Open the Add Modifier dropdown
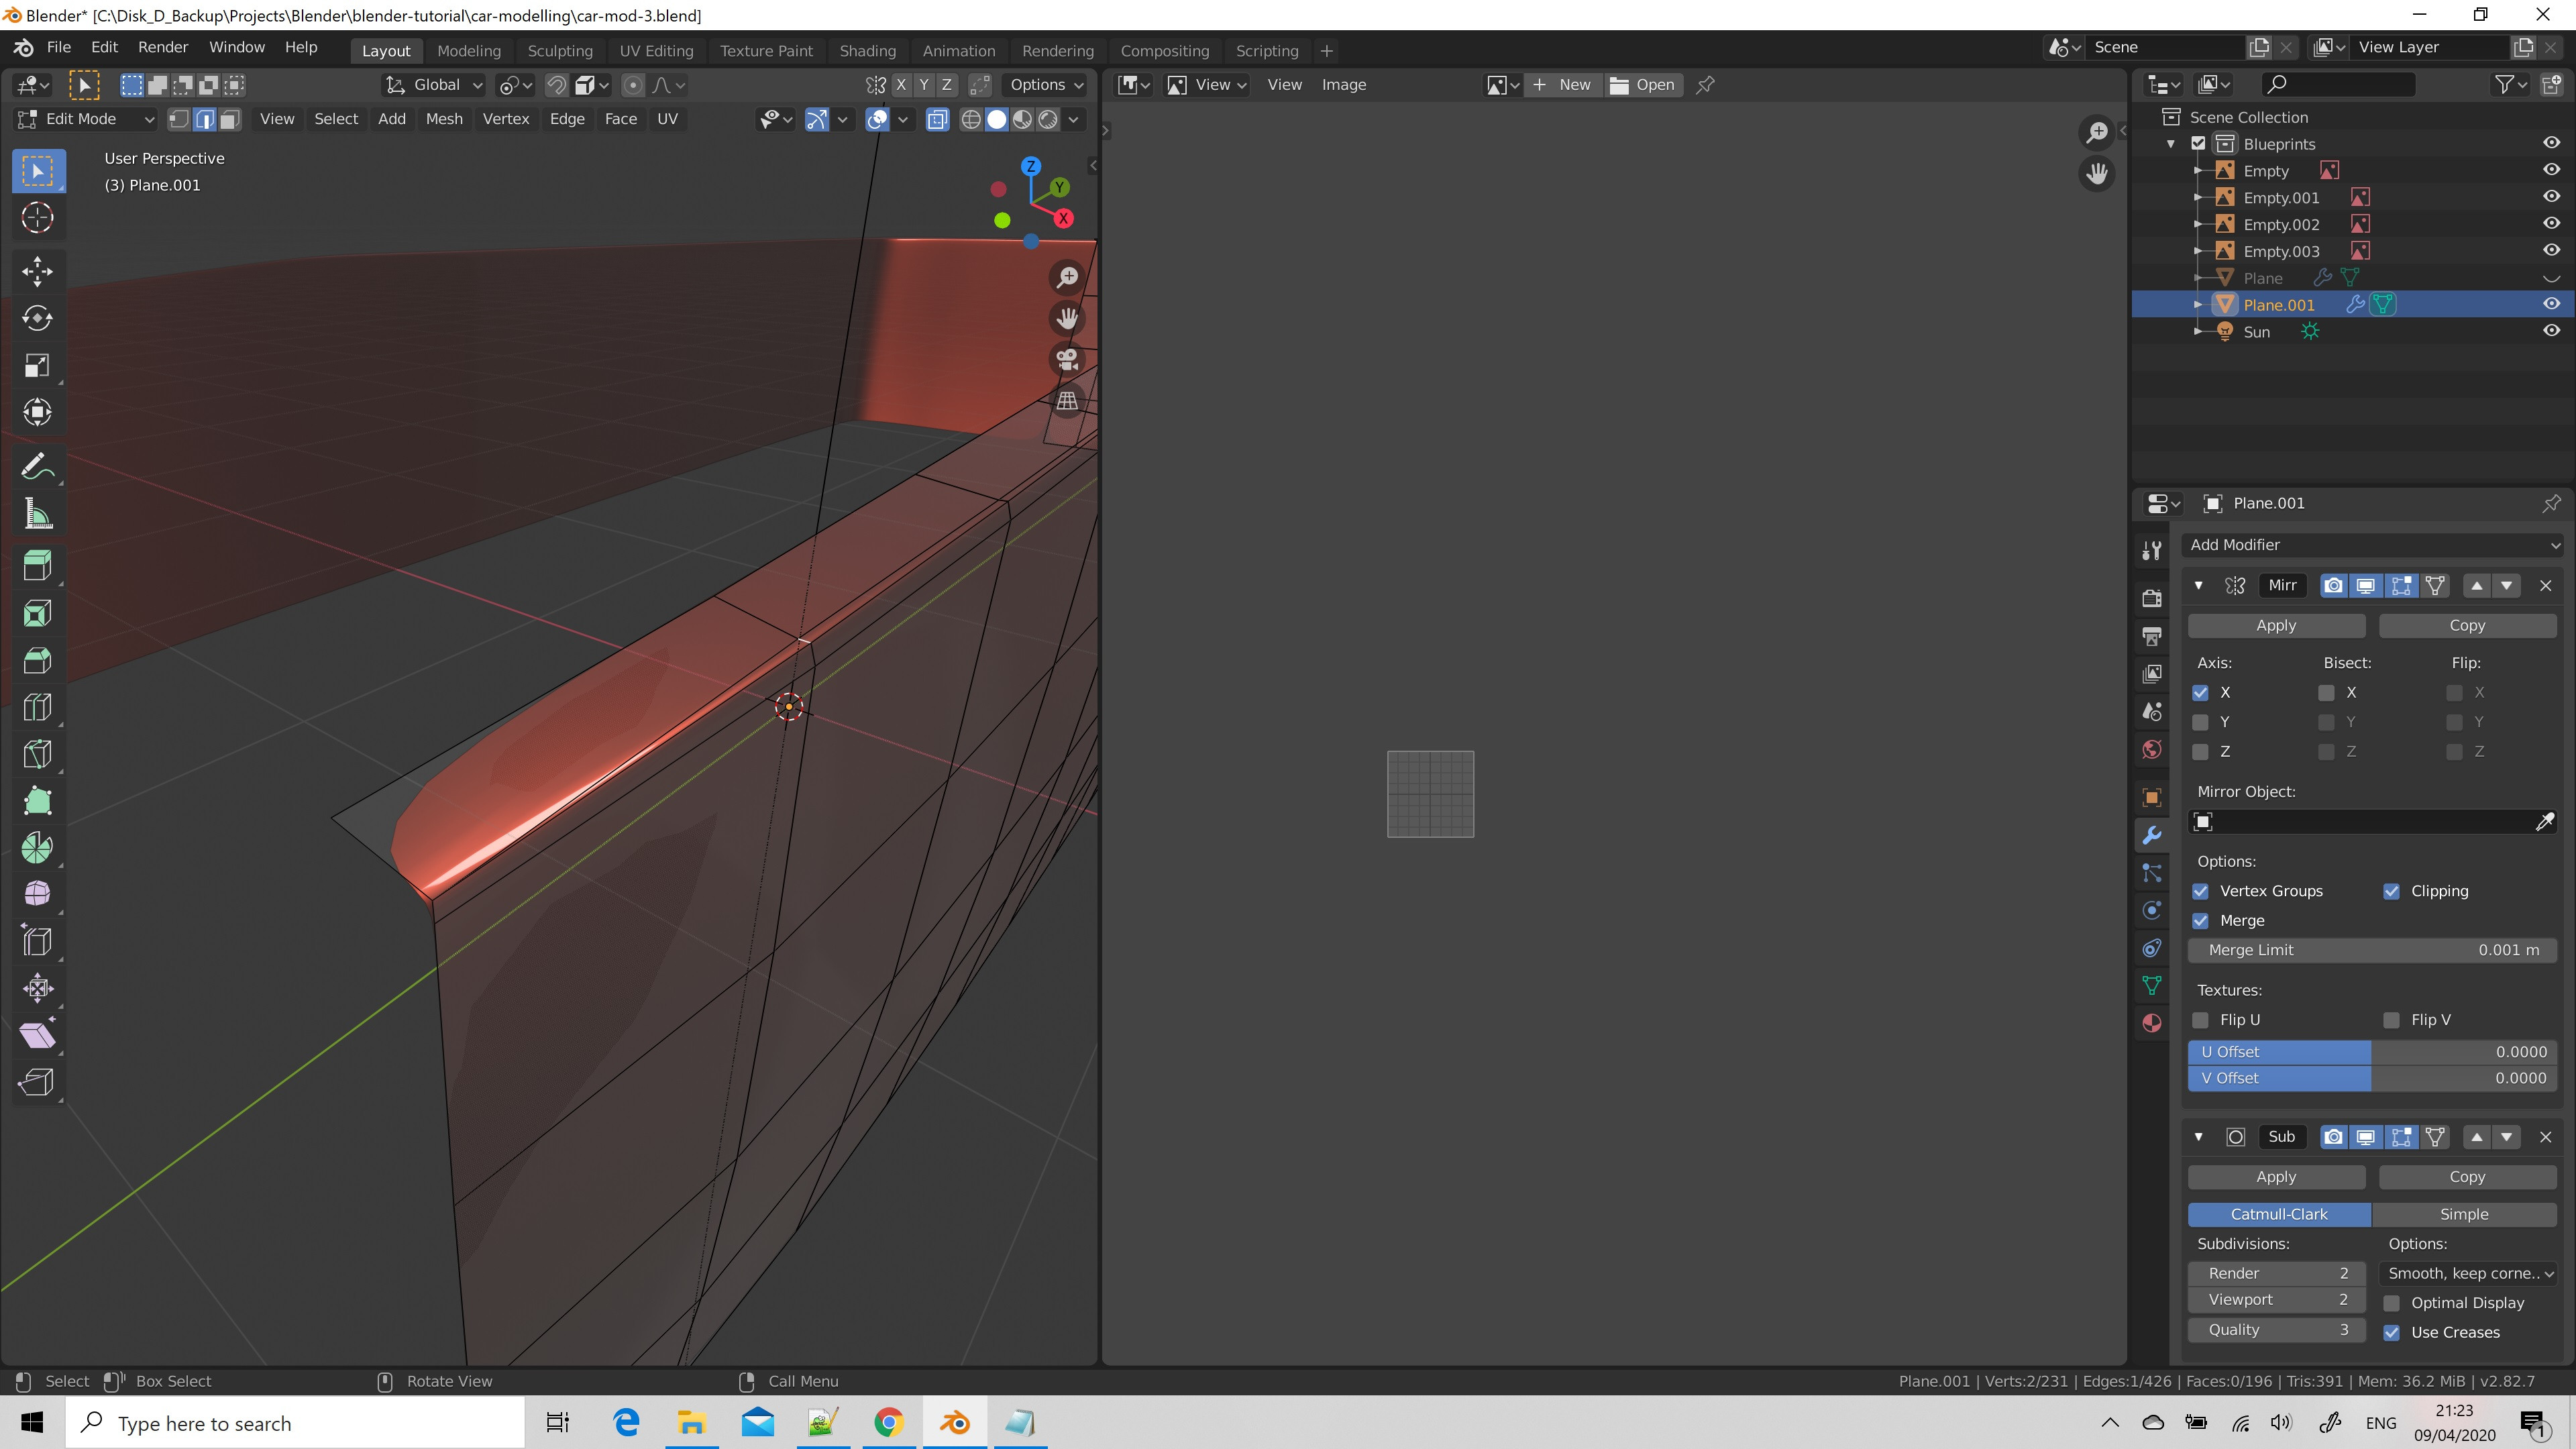2576x1449 pixels. pos(2374,544)
